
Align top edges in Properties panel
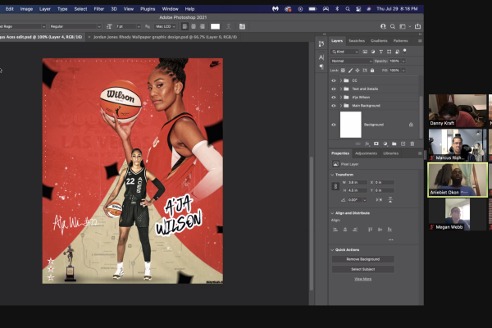[370, 230]
